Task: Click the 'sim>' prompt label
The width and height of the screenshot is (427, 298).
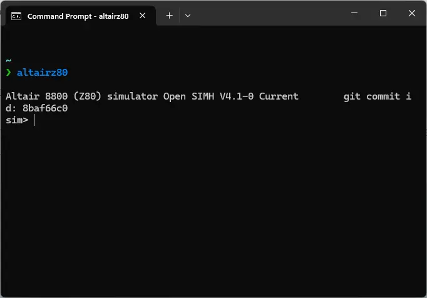Action: click(x=17, y=120)
